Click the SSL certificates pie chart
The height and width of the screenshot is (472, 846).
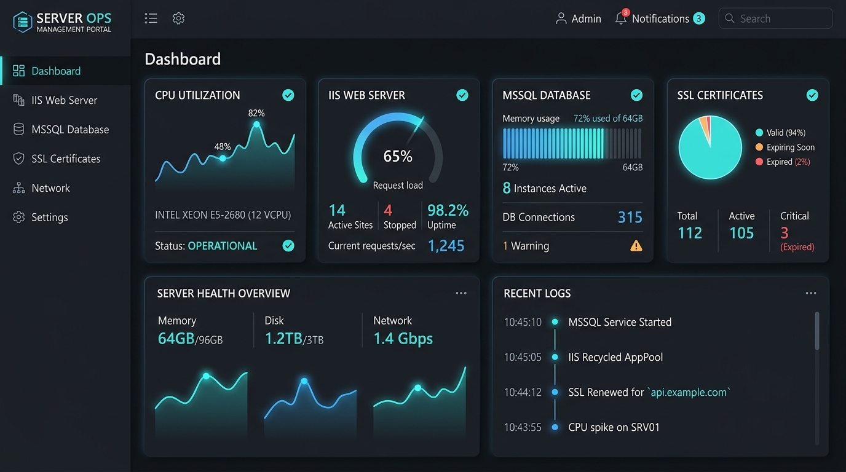tap(710, 147)
